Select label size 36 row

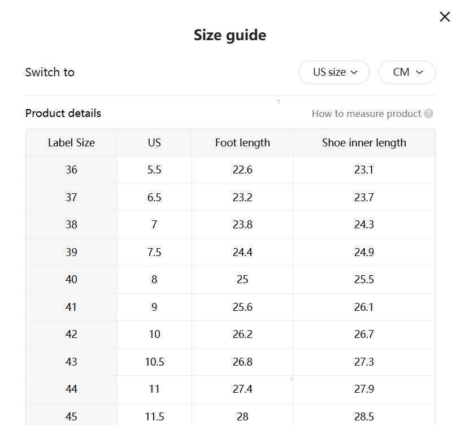point(71,170)
